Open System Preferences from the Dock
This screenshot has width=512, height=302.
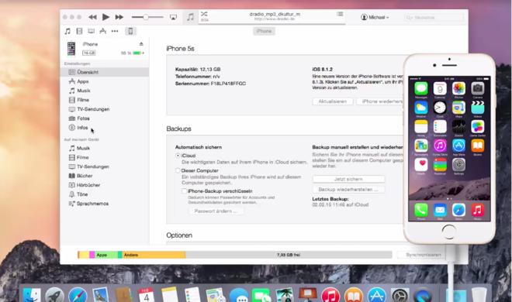point(400,295)
